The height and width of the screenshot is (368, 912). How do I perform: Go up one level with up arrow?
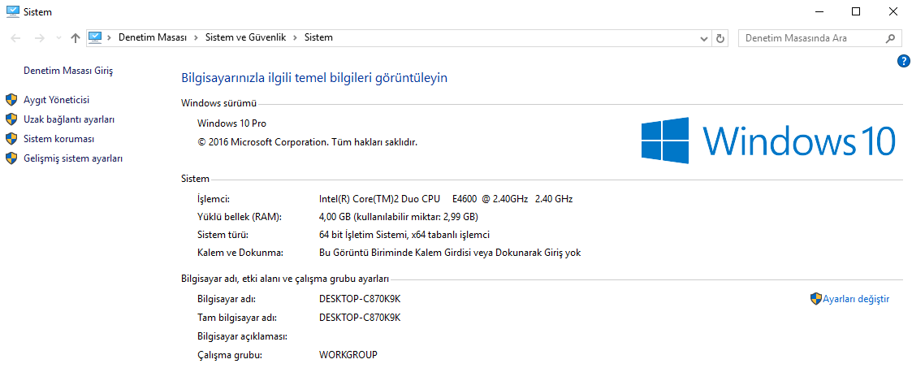tap(75, 38)
